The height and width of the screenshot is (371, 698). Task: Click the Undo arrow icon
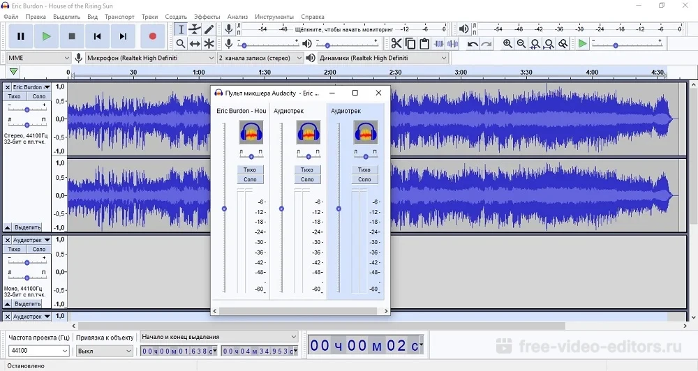473,44
